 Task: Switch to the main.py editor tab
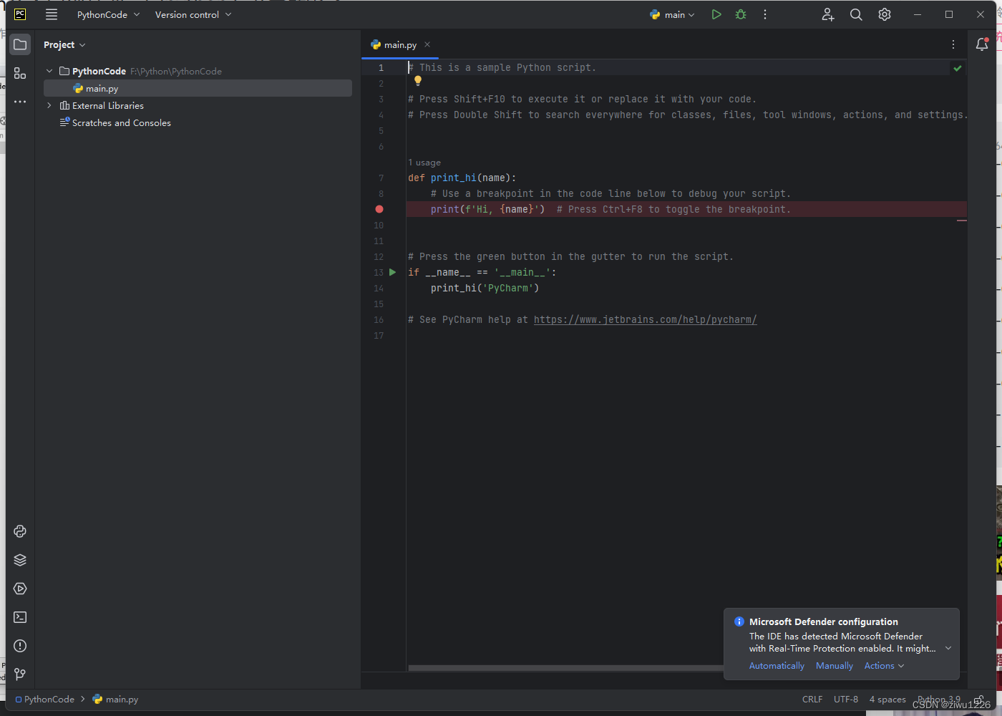[400, 44]
